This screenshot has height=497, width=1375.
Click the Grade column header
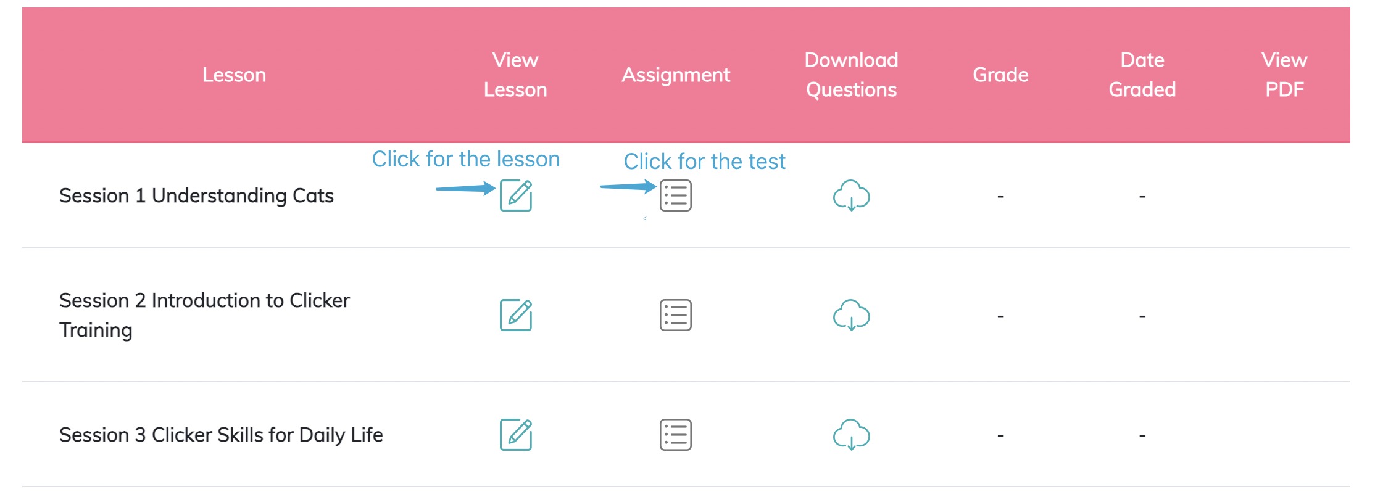(1000, 75)
